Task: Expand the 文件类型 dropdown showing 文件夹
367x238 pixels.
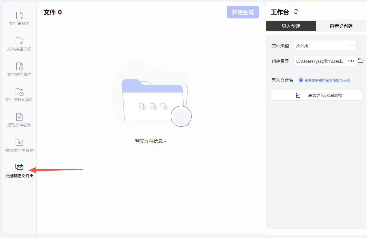Action: 325,46
